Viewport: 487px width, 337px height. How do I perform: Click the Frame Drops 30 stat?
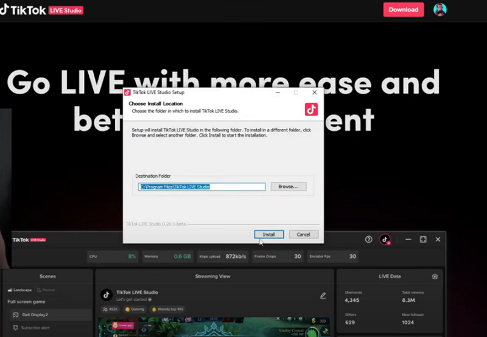[278, 256]
